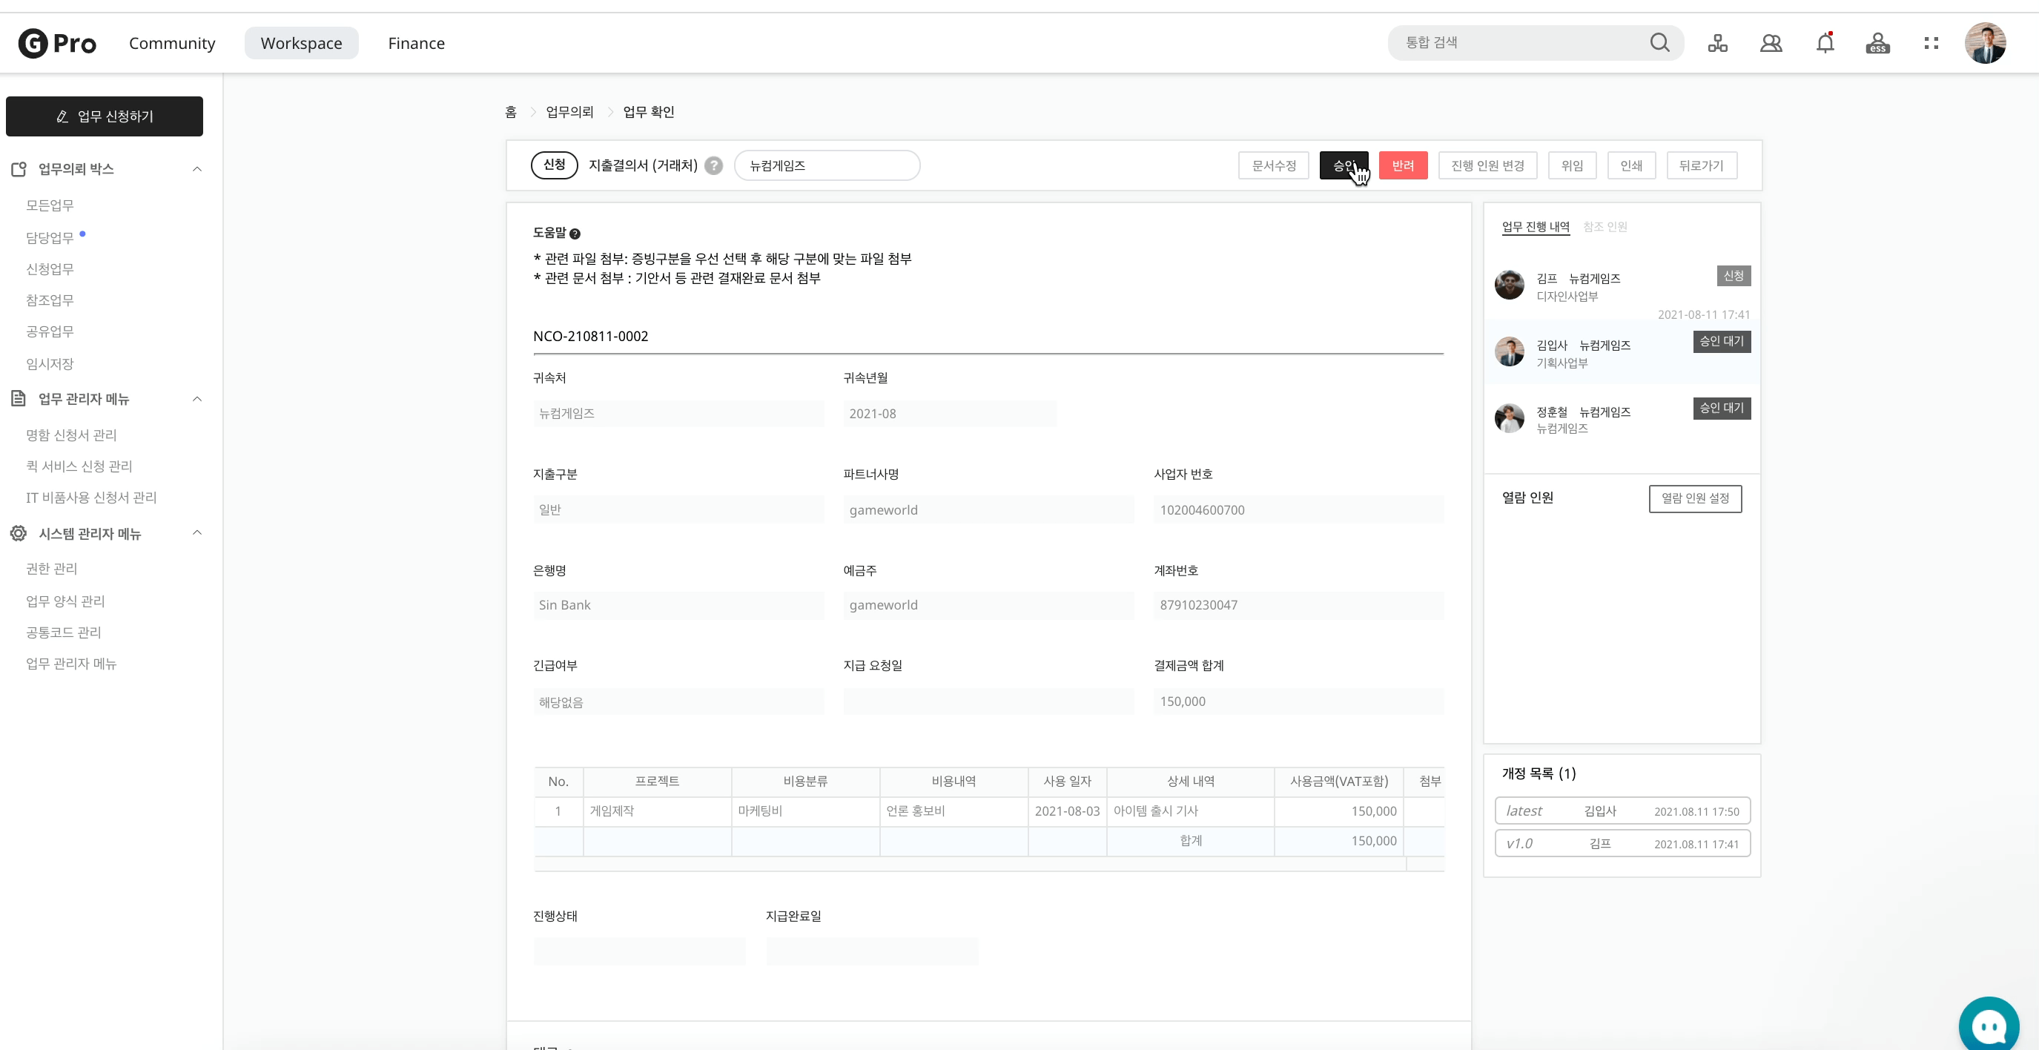Approve with the 승인 button

pos(1344,165)
